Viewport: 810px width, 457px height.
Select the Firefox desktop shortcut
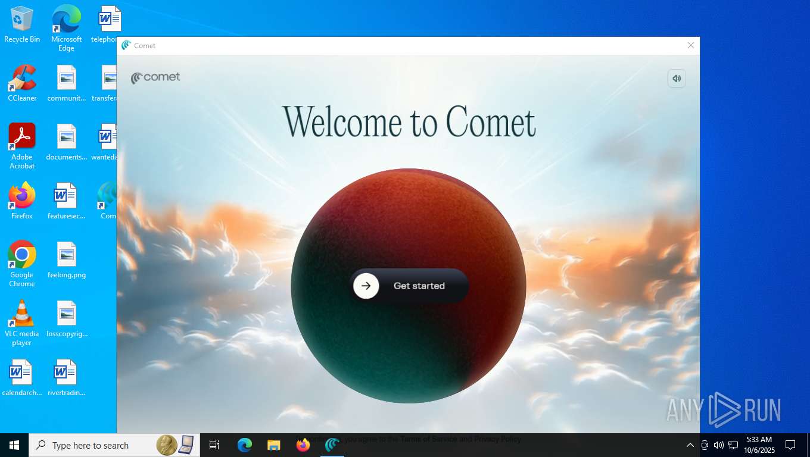tap(22, 201)
